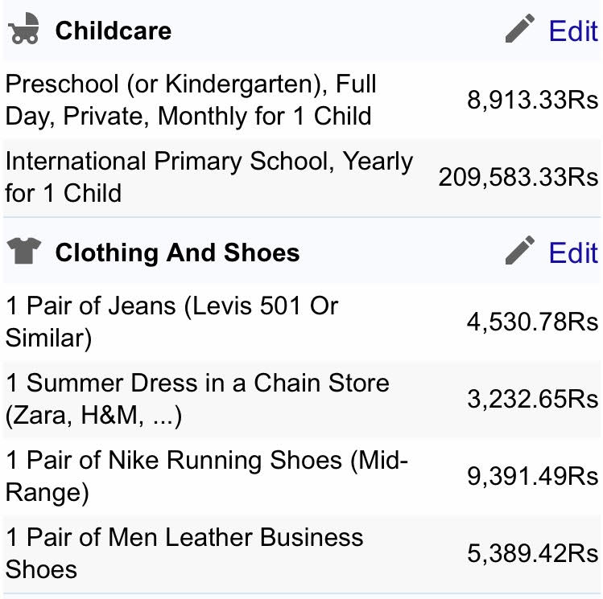Select the 8,913.33Rs preschool price

(x=532, y=100)
